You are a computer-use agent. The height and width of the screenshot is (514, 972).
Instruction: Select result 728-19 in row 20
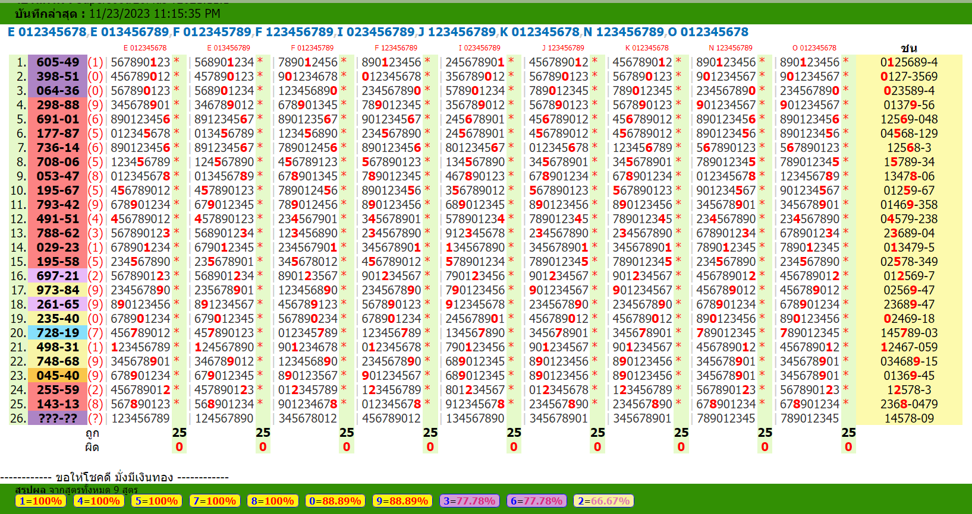coord(58,333)
